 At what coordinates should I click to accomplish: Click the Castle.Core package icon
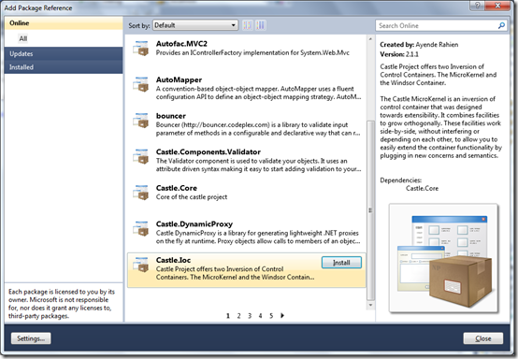tap(141, 193)
